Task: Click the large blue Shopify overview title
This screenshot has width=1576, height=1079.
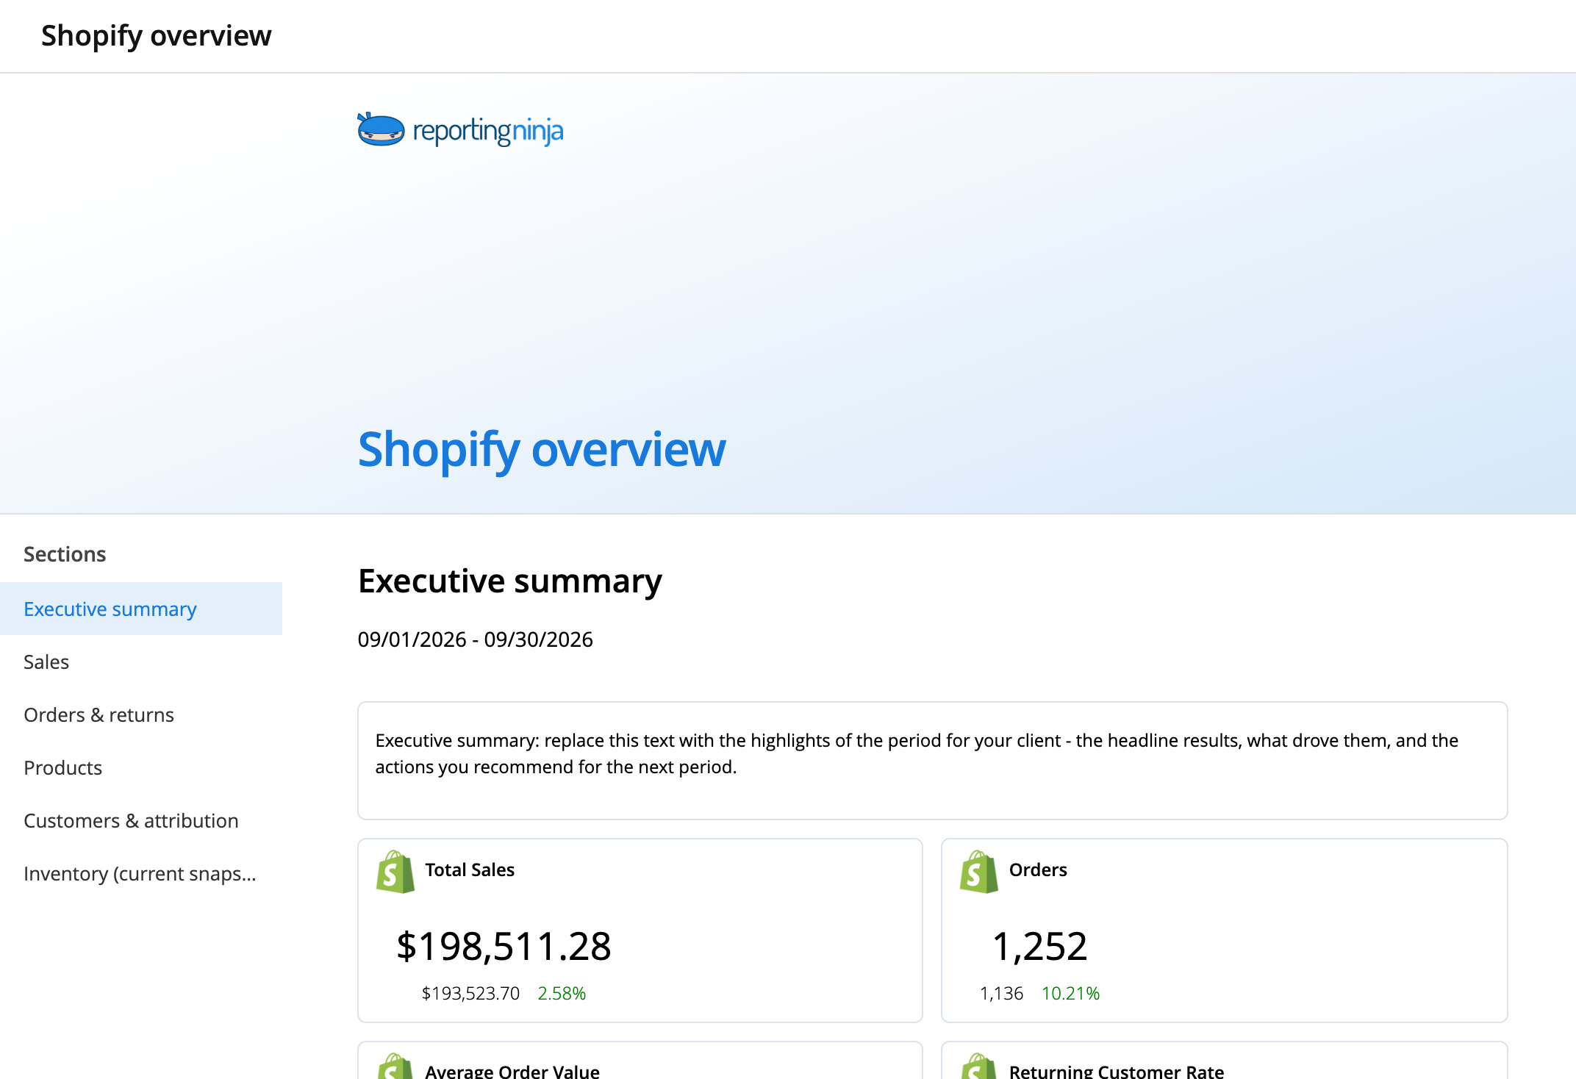Action: point(542,449)
